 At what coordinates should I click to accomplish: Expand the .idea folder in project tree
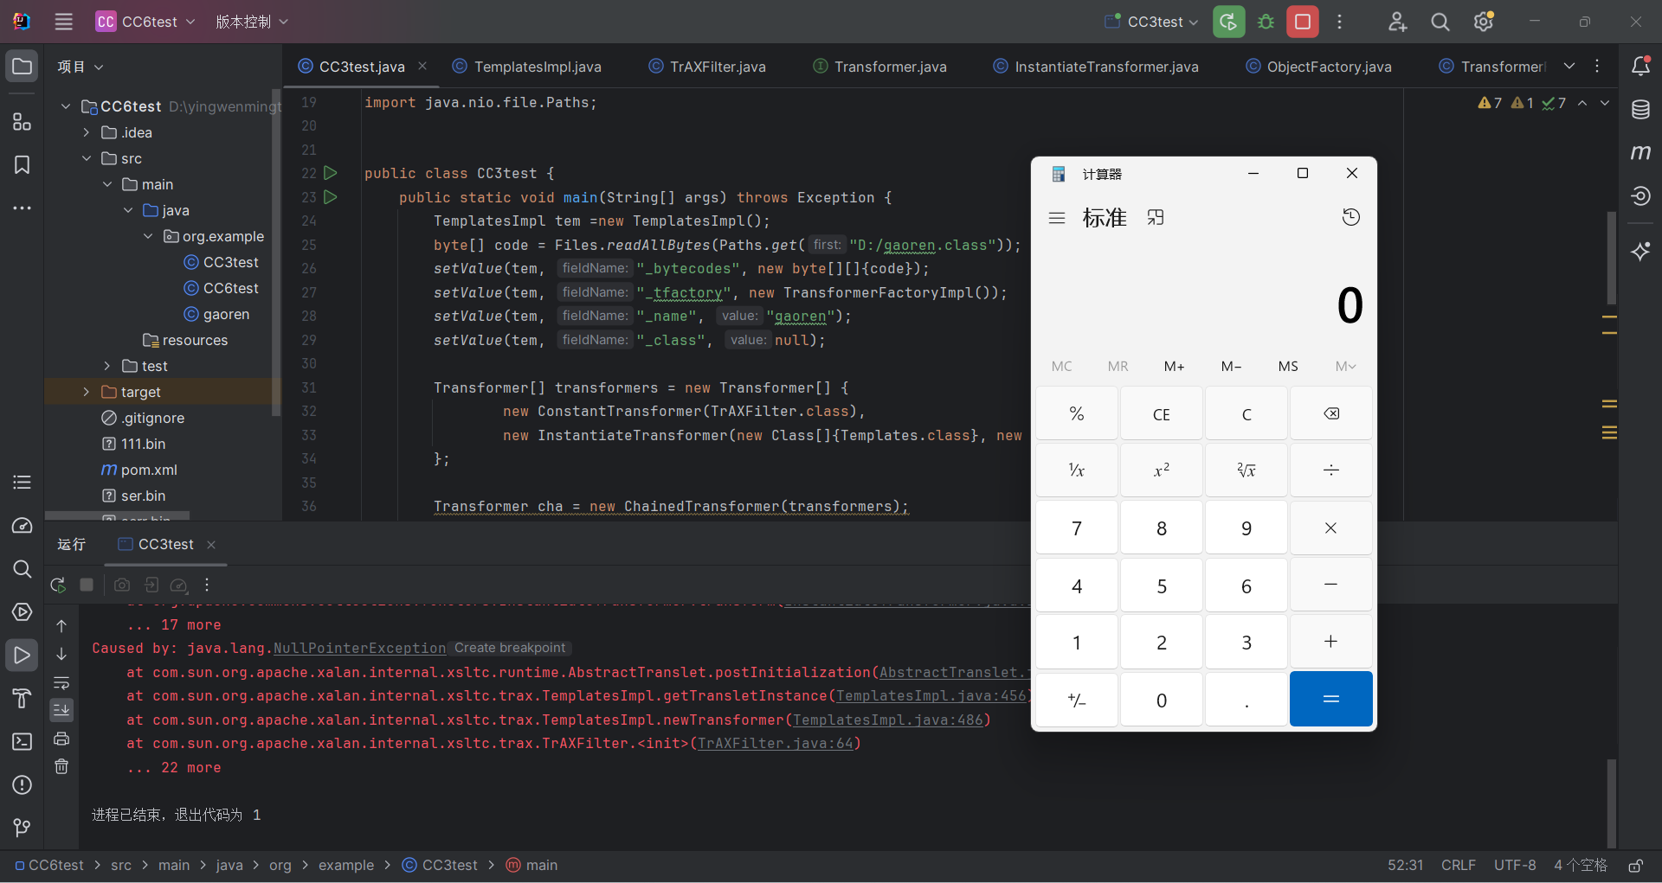tap(87, 132)
